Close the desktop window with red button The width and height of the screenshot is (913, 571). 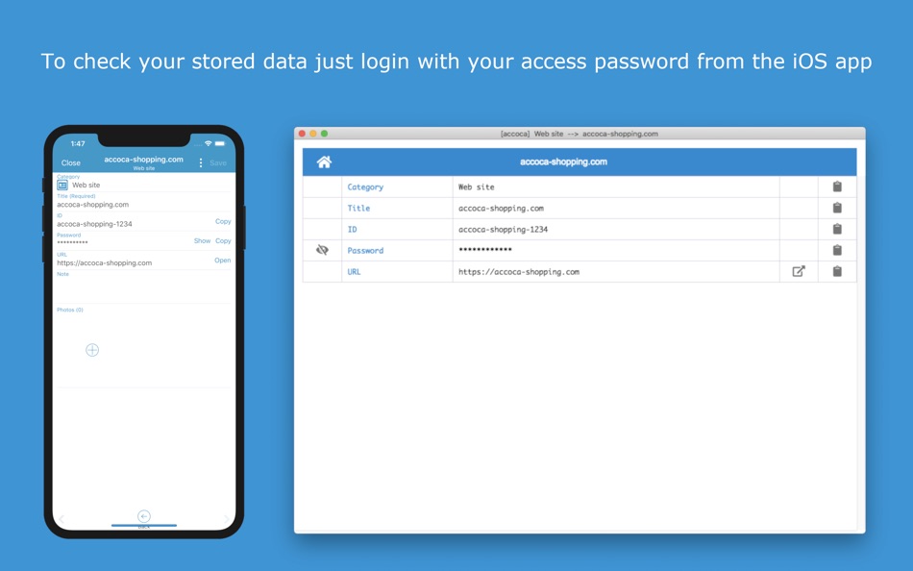tap(302, 134)
